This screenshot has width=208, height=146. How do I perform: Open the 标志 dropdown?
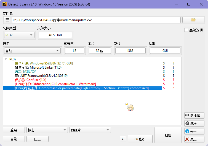coord(47,130)
